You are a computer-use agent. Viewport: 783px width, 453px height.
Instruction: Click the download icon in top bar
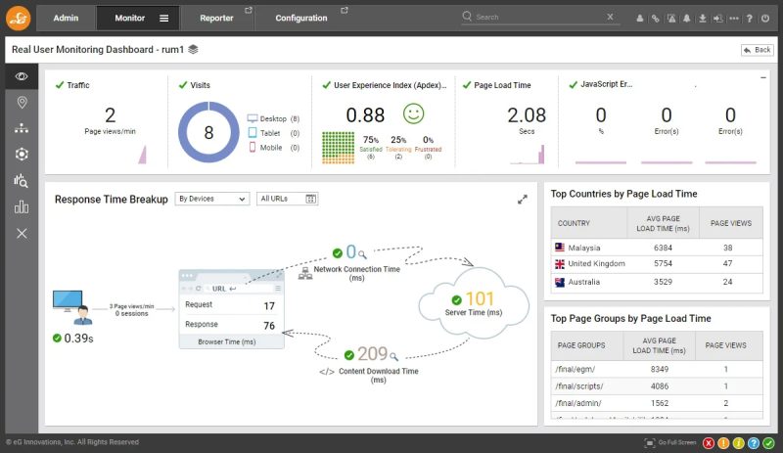[x=703, y=18]
